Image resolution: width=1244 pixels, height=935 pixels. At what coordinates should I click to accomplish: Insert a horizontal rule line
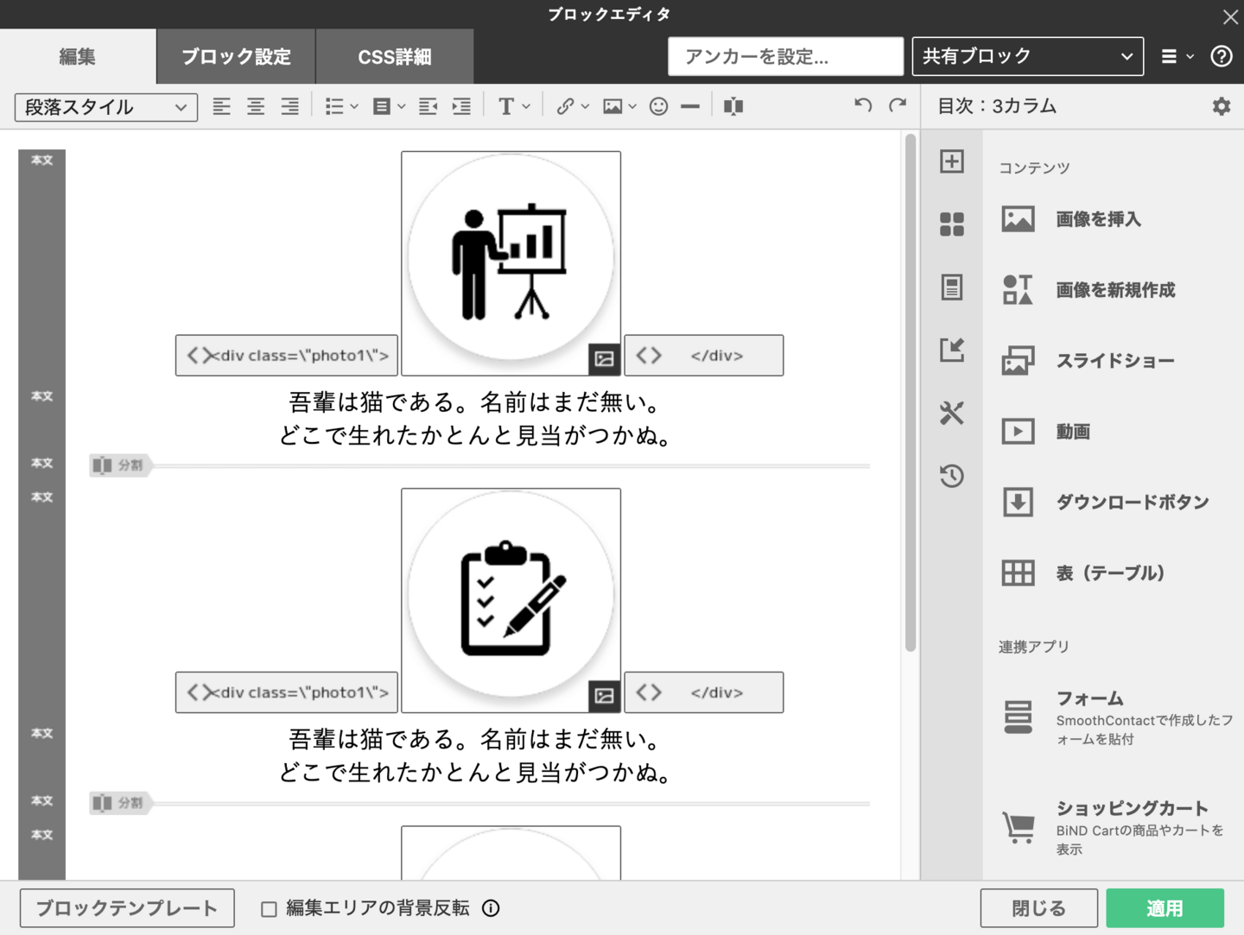pos(690,106)
